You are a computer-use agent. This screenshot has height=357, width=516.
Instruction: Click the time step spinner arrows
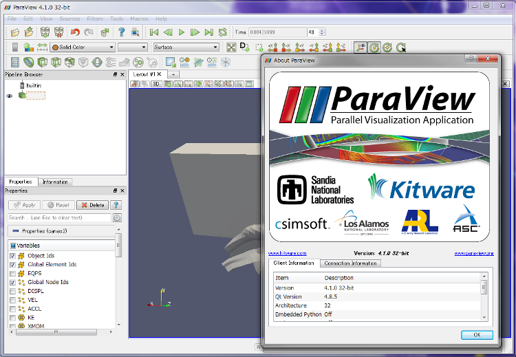click(322, 32)
